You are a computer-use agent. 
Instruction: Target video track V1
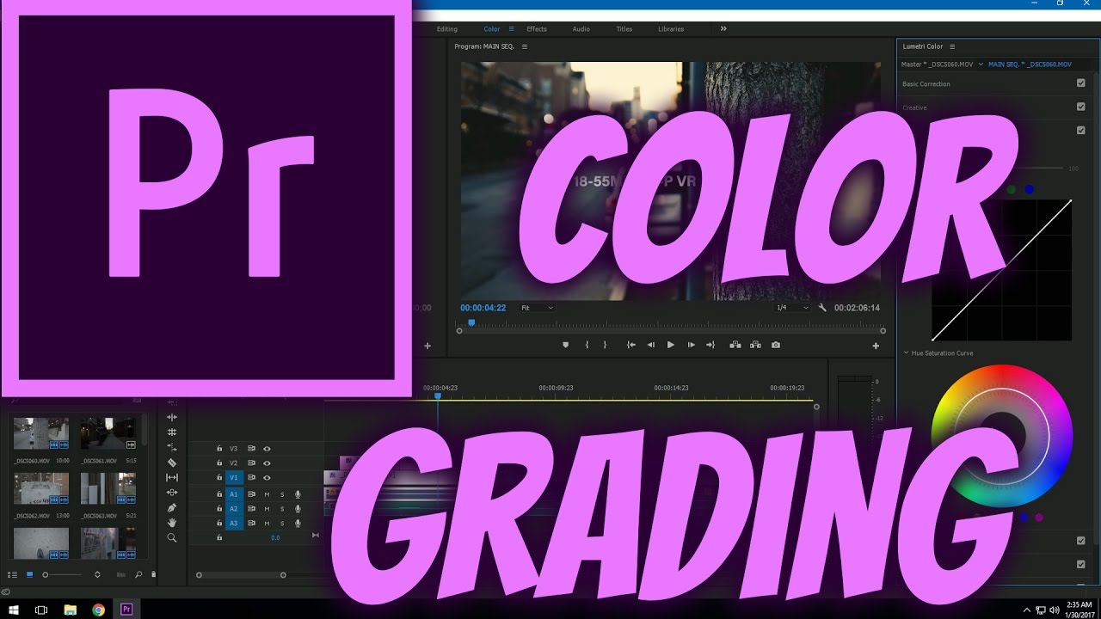(233, 478)
